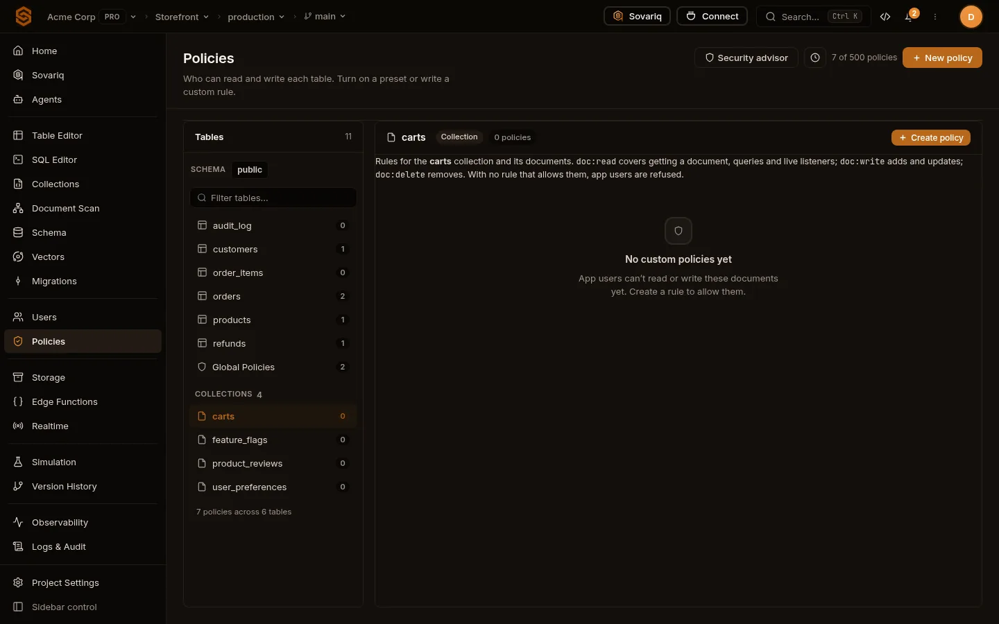Viewport: 999px width, 624px height.
Task: Open Project Settings
Action: point(83,582)
